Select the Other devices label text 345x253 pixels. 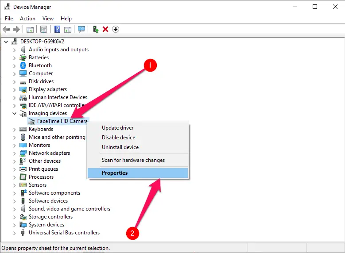click(45, 161)
